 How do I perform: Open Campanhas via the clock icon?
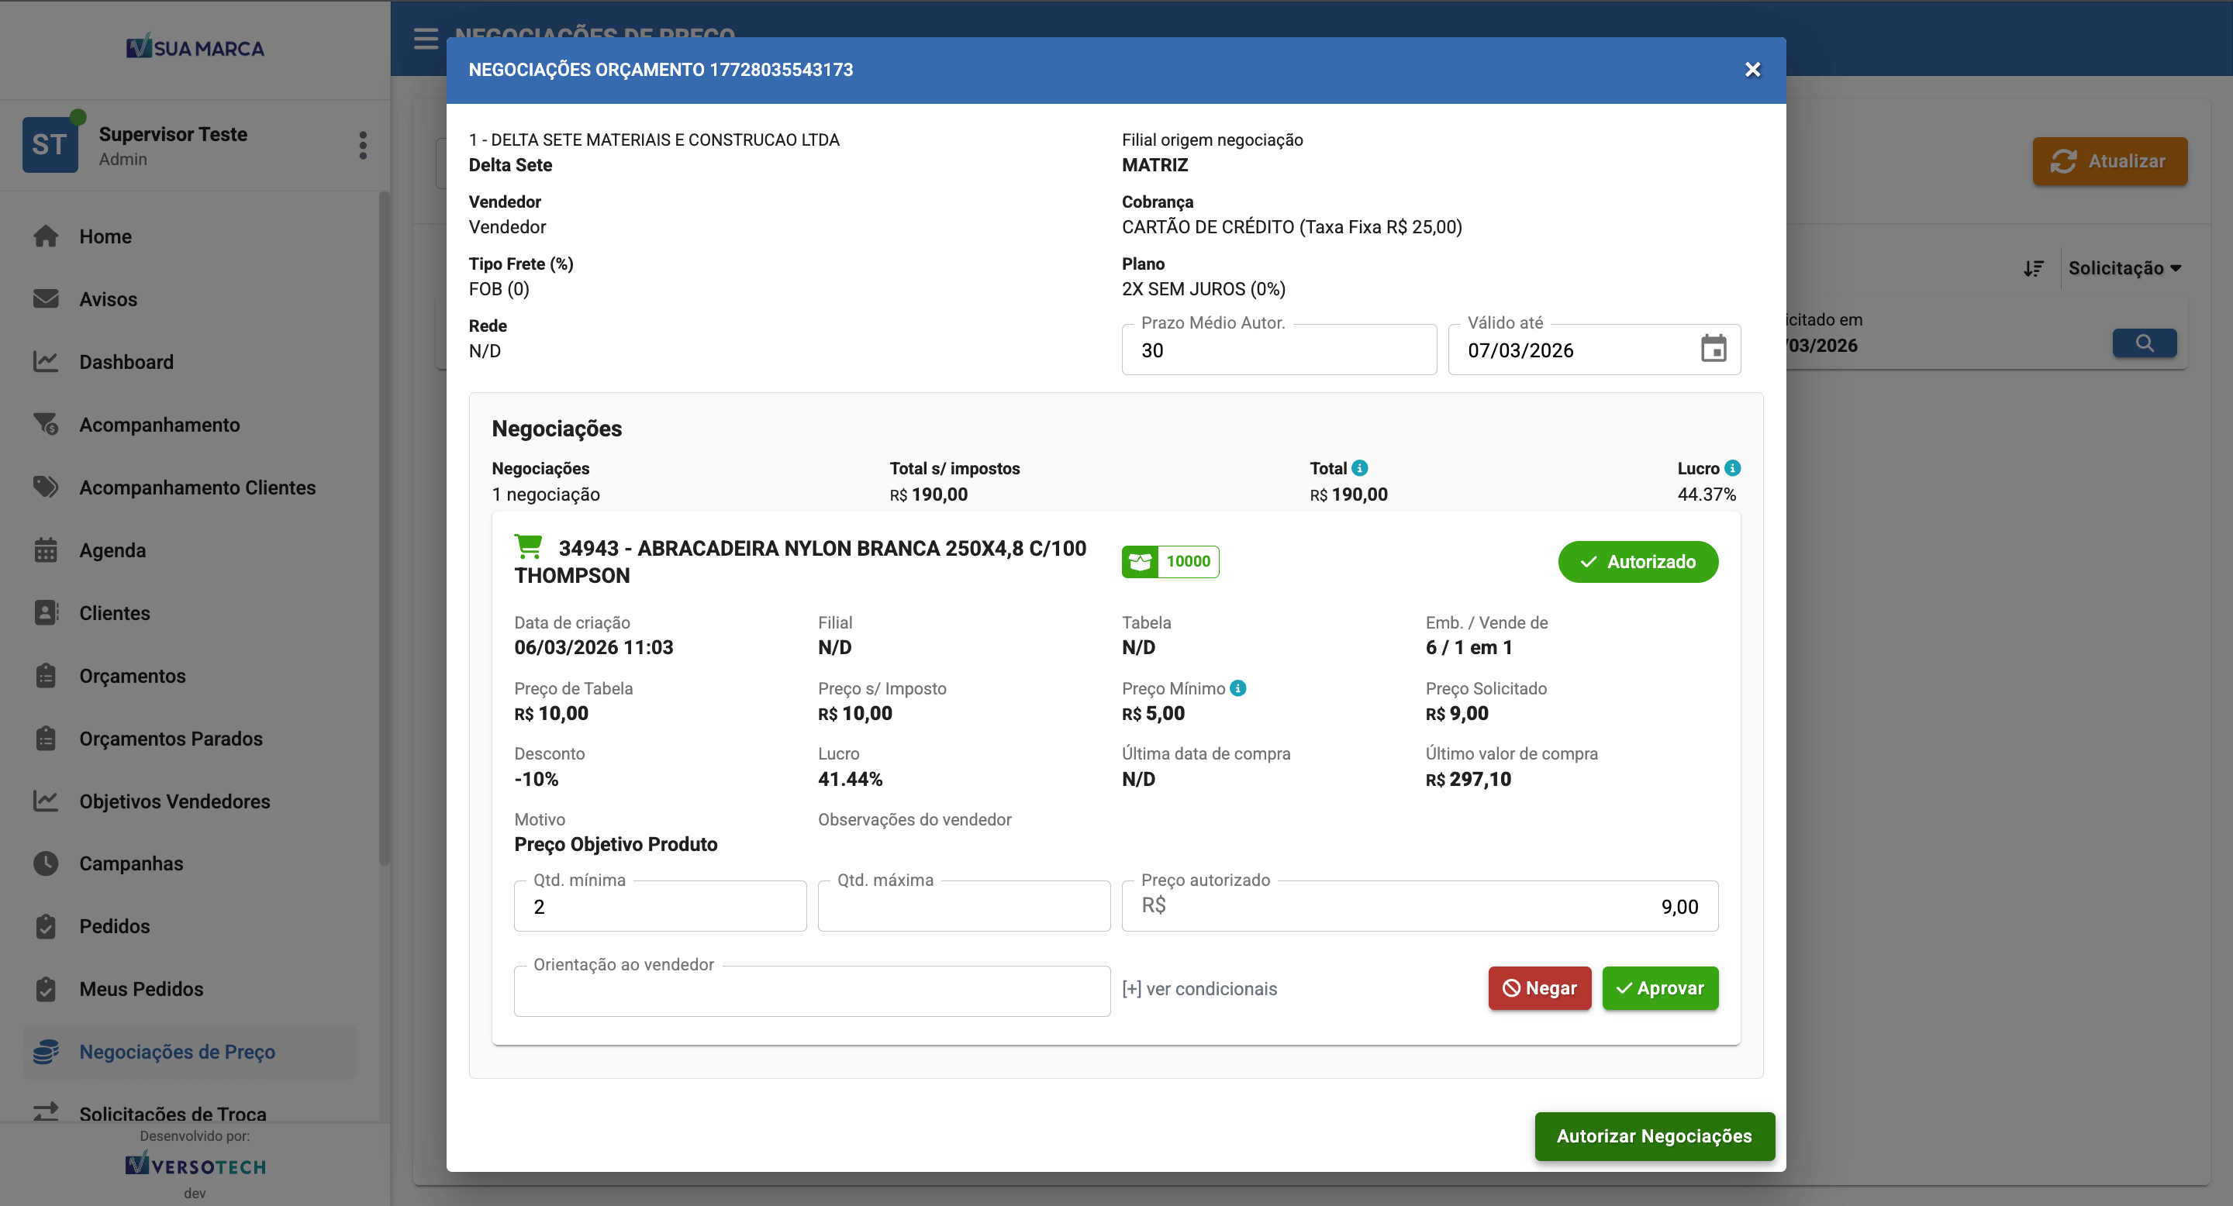click(x=46, y=863)
